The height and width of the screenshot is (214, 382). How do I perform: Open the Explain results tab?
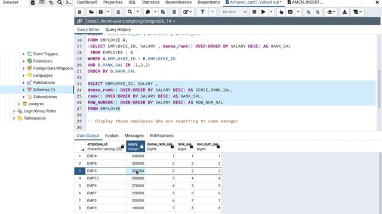point(112,136)
